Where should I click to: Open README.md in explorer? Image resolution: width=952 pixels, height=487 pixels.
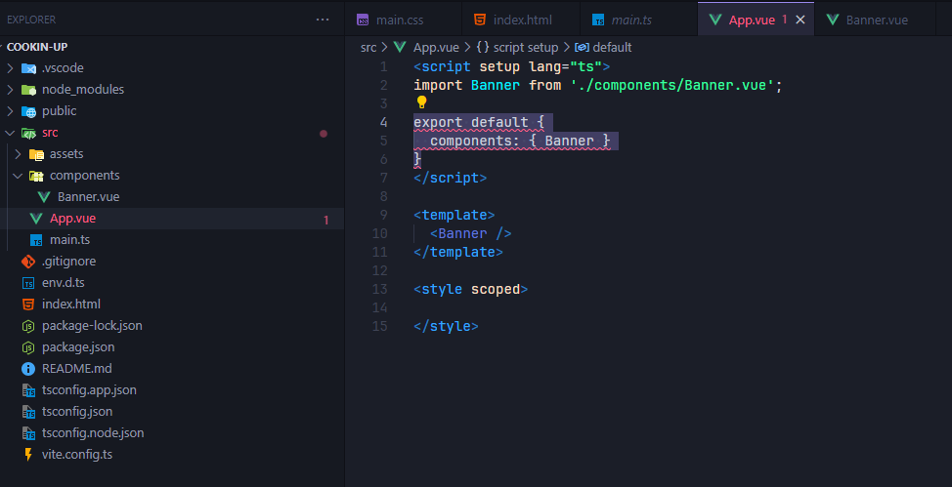click(x=77, y=369)
